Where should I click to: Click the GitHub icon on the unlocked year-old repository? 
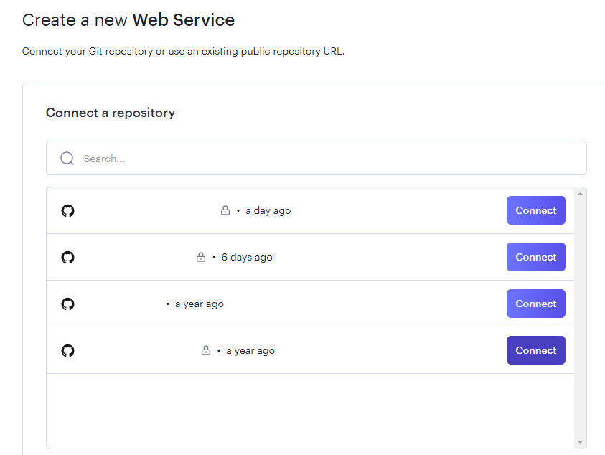67,304
